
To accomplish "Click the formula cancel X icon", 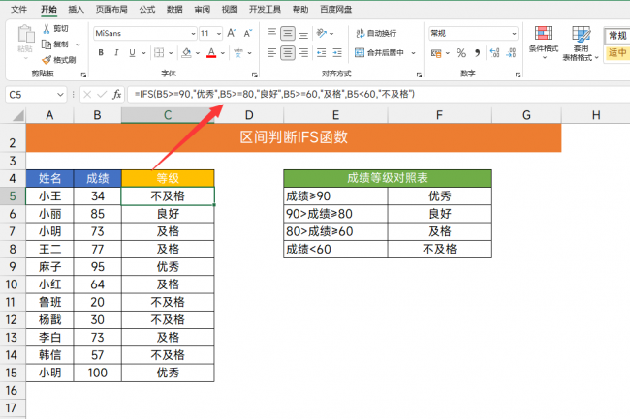I will pyautogui.click(x=87, y=95).
